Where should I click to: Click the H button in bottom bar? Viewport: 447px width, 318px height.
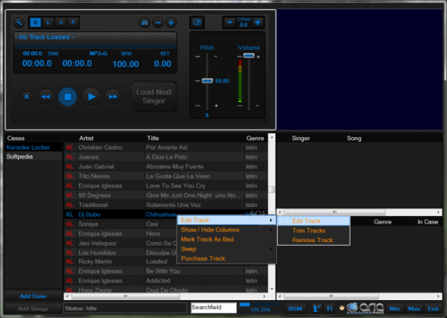pos(329,308)
